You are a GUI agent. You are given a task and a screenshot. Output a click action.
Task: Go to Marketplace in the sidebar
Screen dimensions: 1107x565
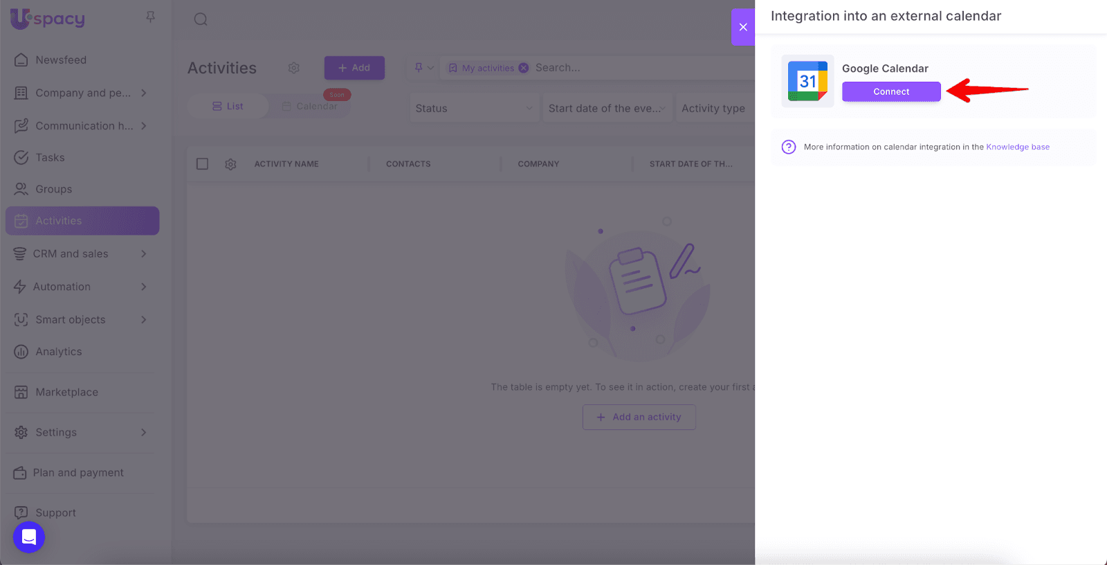pyautogui.click(x=66, y=392)
